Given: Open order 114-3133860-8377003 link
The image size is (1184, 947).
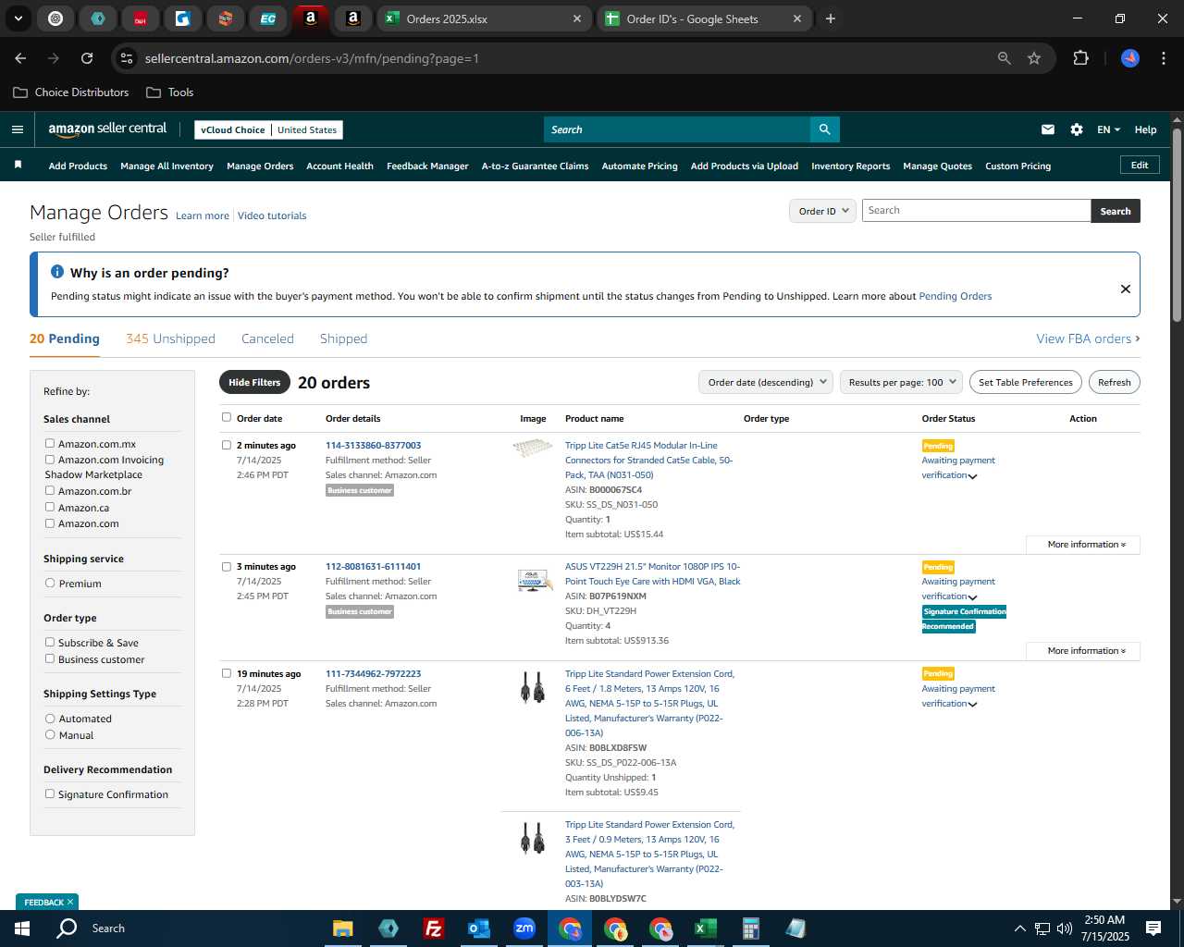Looking at the screenshot, I should pos(373,445).
